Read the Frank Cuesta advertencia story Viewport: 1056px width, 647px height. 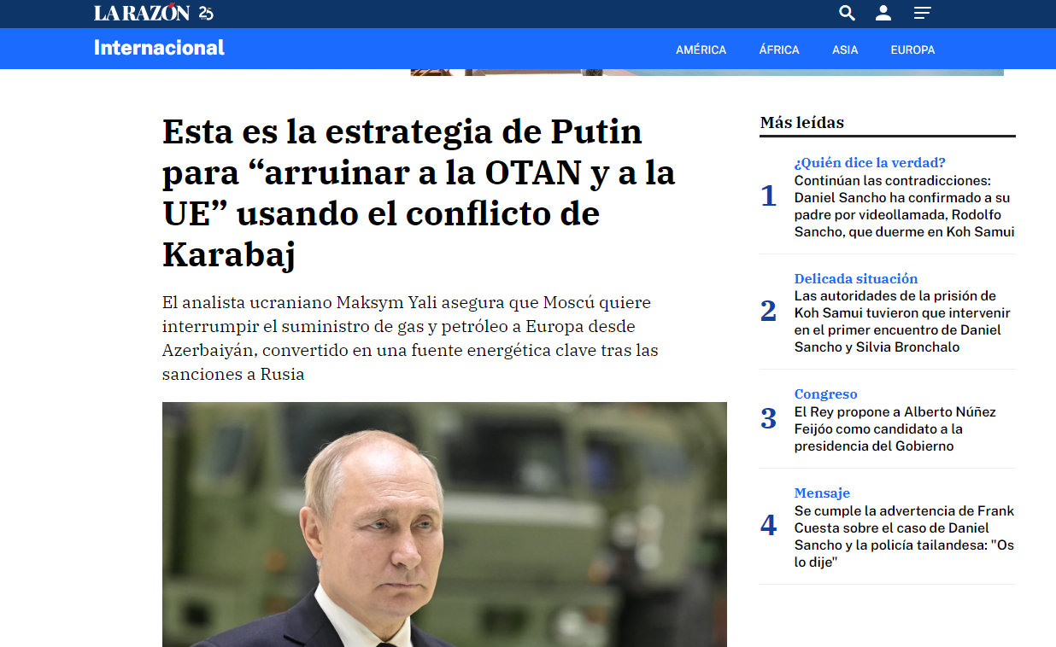[x=904, y=536]
